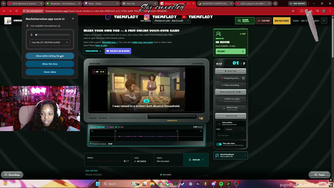The width and height of the screenshot is (334, 188).
Task: Open the Windows Start menu
Action: [98, 184]
